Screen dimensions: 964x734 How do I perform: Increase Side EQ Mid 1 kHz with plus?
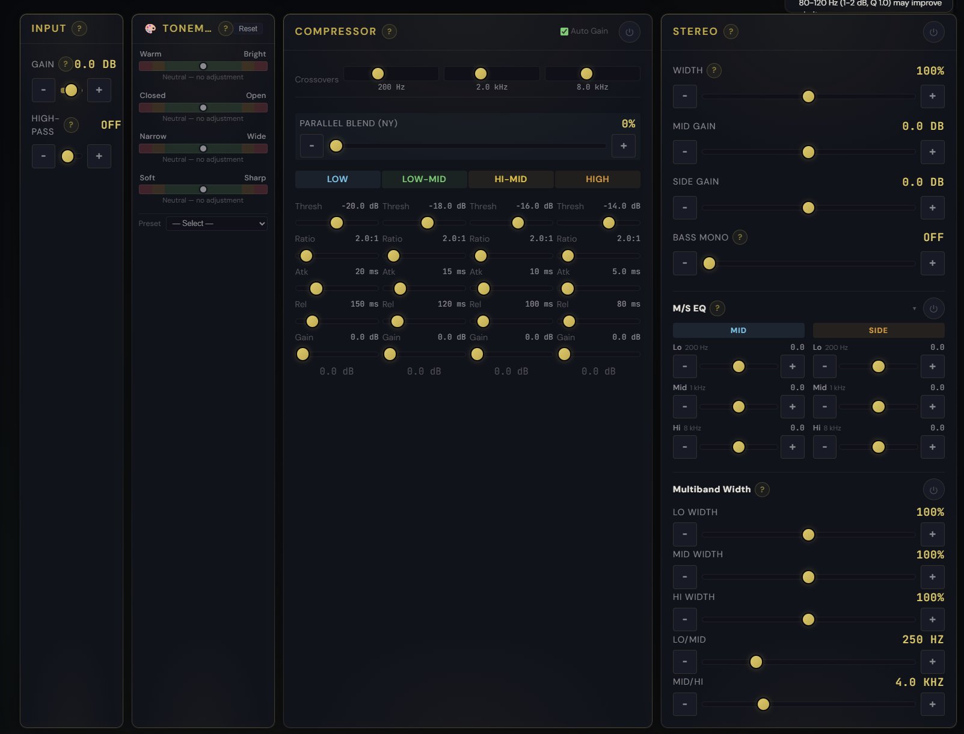(933, 407)
